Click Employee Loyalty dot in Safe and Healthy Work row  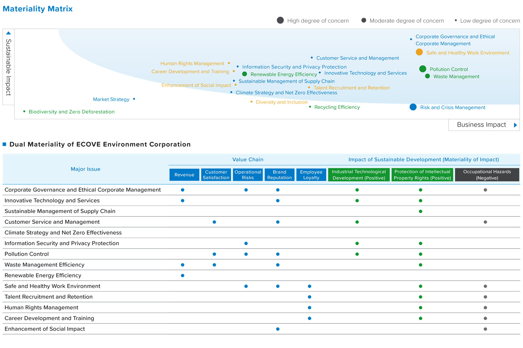point(309,286)
